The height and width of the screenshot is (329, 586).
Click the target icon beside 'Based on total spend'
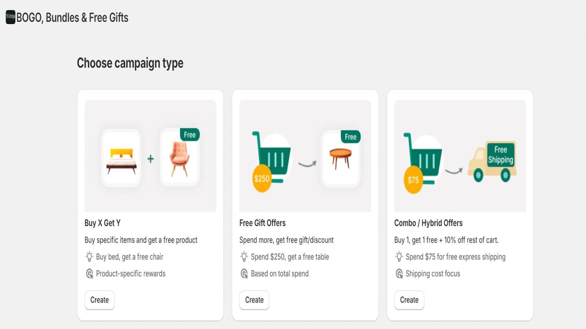[x=244, y=273]
